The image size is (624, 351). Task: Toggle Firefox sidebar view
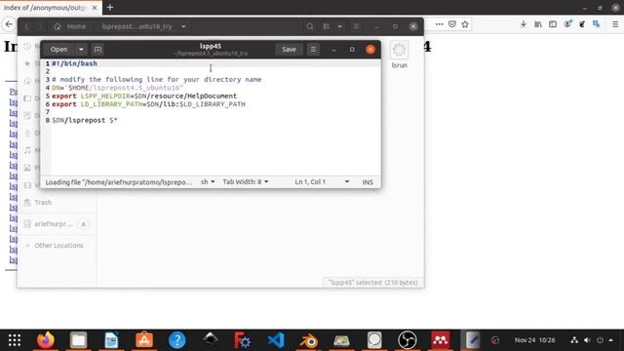[x=553, y=24]
